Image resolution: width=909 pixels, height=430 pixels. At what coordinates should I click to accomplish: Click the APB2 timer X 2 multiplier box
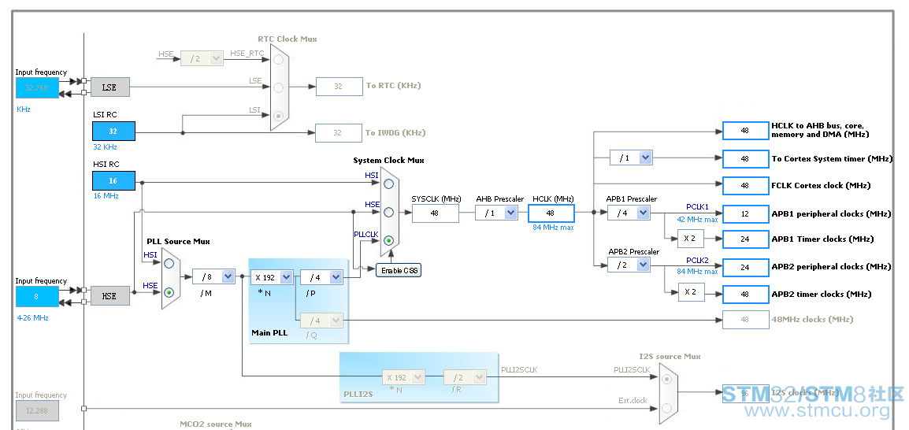point(691,292)
